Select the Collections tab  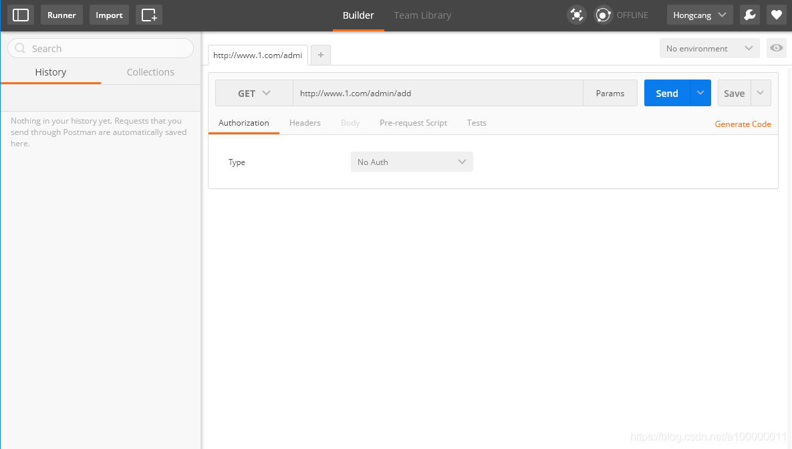(150, 72)
